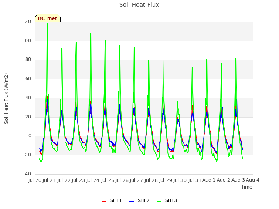
Task: Click the Jul 27 x-axis tick label
Action: point(136,180)
